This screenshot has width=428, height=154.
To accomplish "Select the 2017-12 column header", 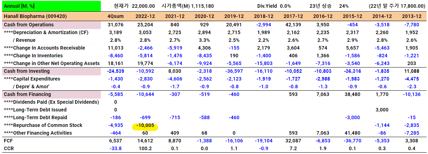I will (293, 17).
